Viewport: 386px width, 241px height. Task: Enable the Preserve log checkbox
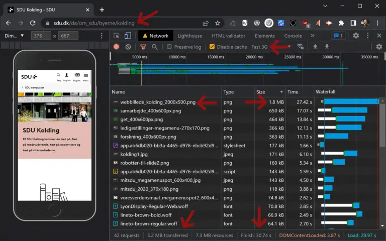tap(169, 47)
